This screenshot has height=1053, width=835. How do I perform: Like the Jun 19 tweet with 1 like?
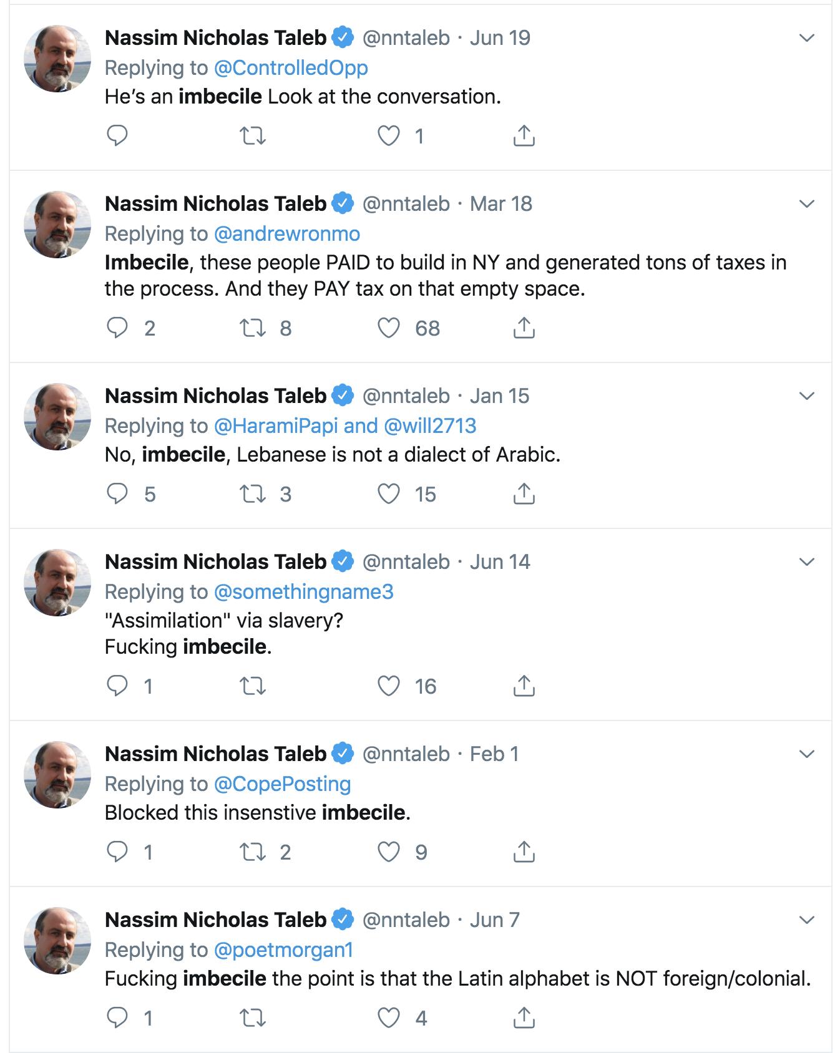[x=388, y=135]
